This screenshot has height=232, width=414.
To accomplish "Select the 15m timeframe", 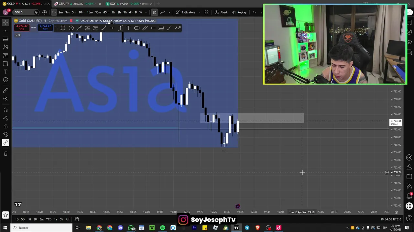I will (90, 12).
